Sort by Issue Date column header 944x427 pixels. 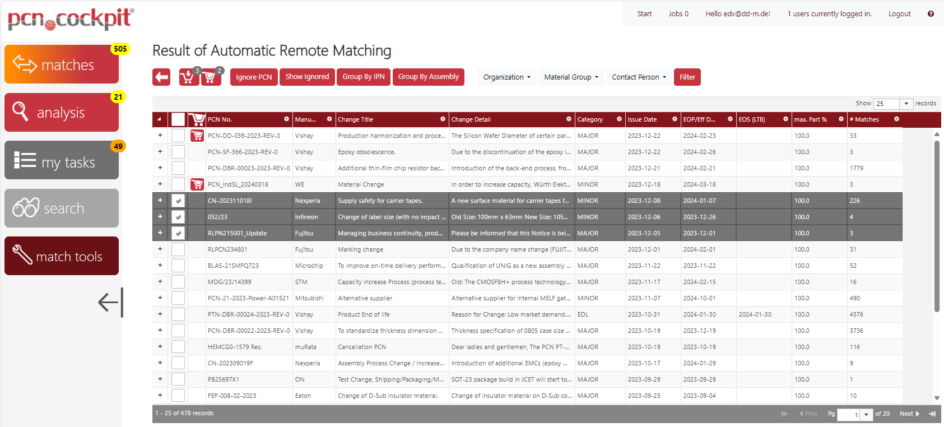642,119
